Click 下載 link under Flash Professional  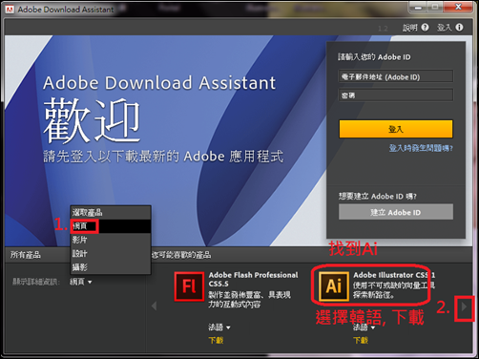coord(216,340)
